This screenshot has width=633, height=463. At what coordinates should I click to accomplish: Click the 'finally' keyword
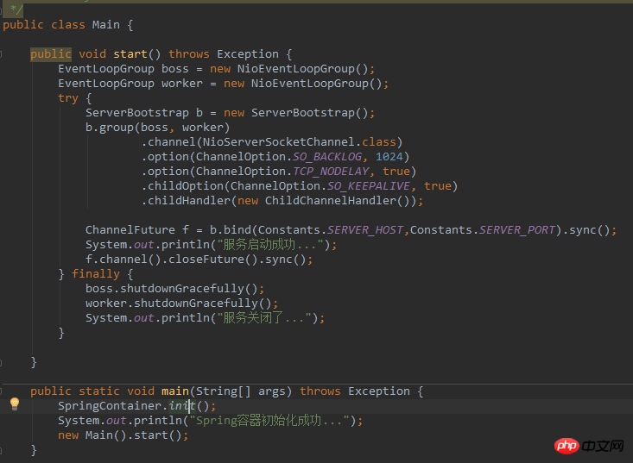click(96, 274)
